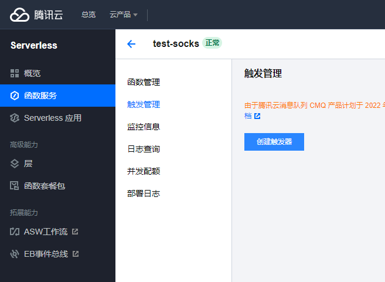Click the 创建触发器 button

274,142
